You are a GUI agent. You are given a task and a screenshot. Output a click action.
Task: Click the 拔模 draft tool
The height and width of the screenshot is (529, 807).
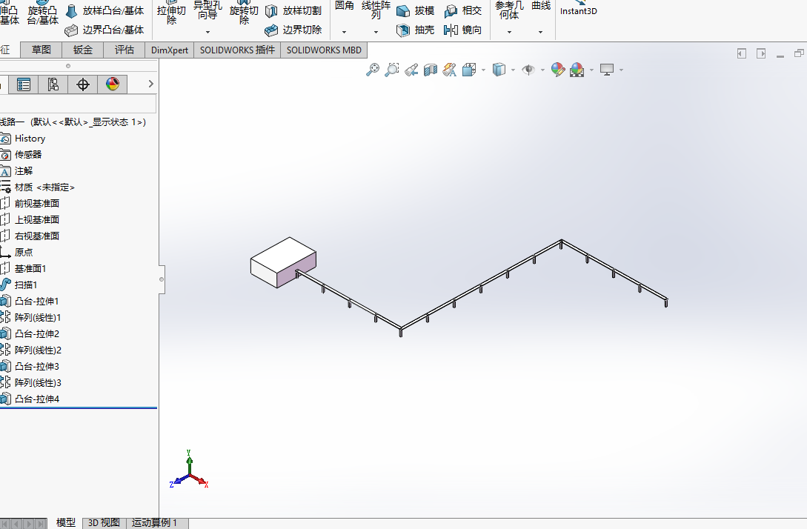click(x=416, y=11)
